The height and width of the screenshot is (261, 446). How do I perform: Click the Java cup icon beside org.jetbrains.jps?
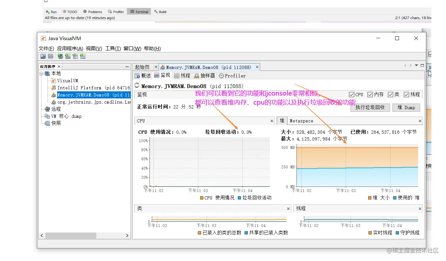click(x=54, y=102)
